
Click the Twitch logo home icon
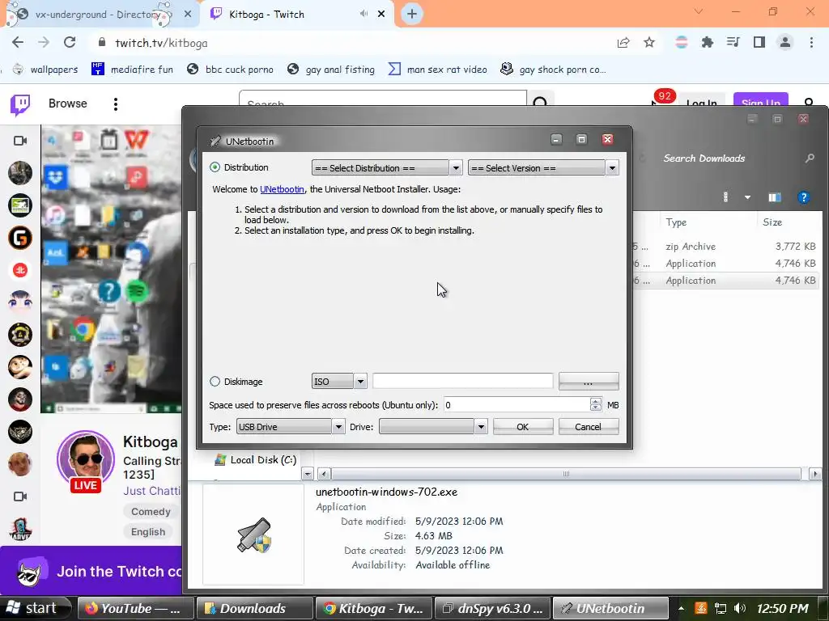[20, 104]
